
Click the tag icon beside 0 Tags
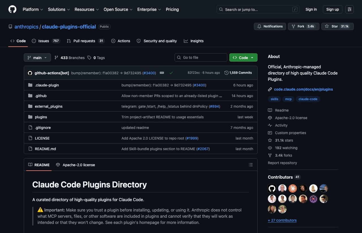click(x=89, y=58)
